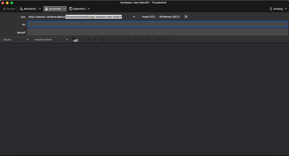Expand the Anhang dropdown arrow
This screenshot has width=289, height=156.
pos(286,9)
